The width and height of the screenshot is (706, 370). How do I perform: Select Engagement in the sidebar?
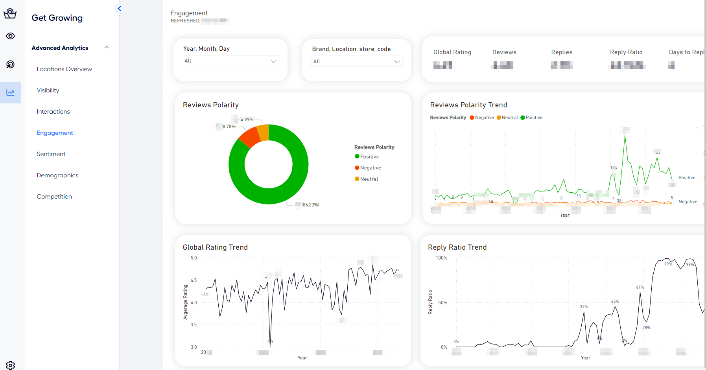tap(55, 133)
